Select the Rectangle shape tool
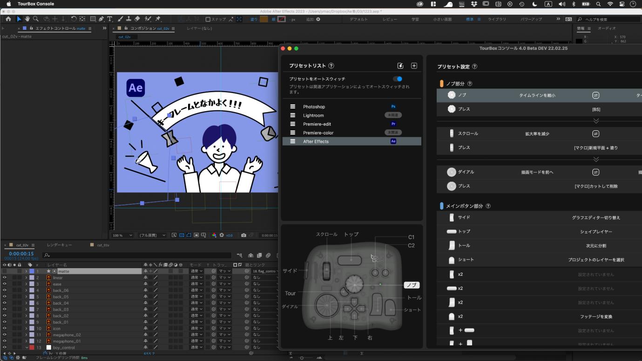642x361 pixels. [x=93, y=19]
